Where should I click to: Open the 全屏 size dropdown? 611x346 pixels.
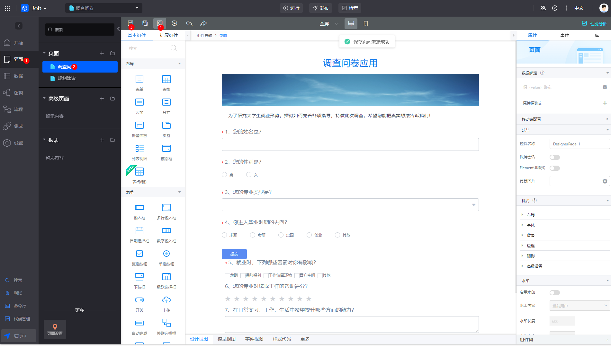(329, 23)
